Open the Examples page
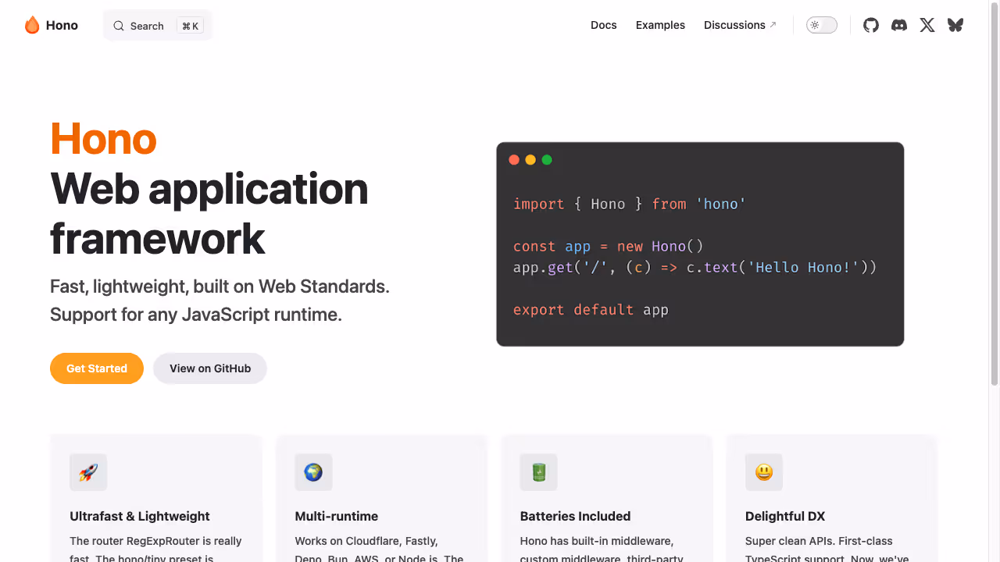The image size is (1000, 562). (x=660, y=25)
